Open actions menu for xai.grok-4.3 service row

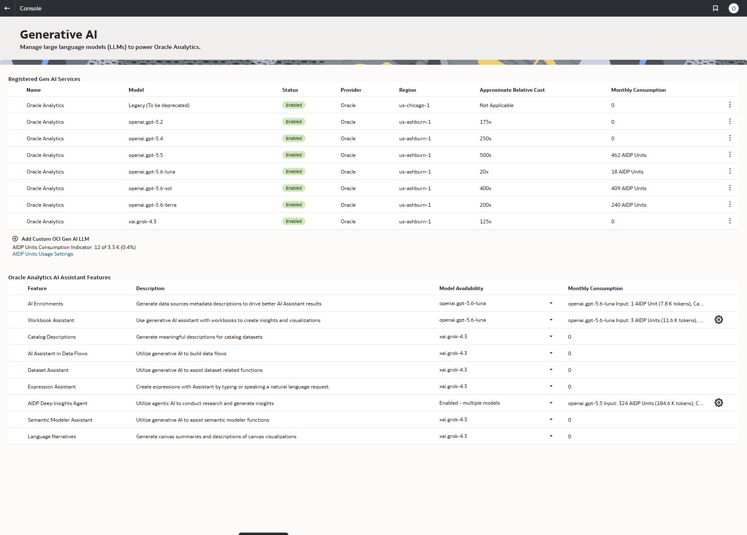pos(730,221)
